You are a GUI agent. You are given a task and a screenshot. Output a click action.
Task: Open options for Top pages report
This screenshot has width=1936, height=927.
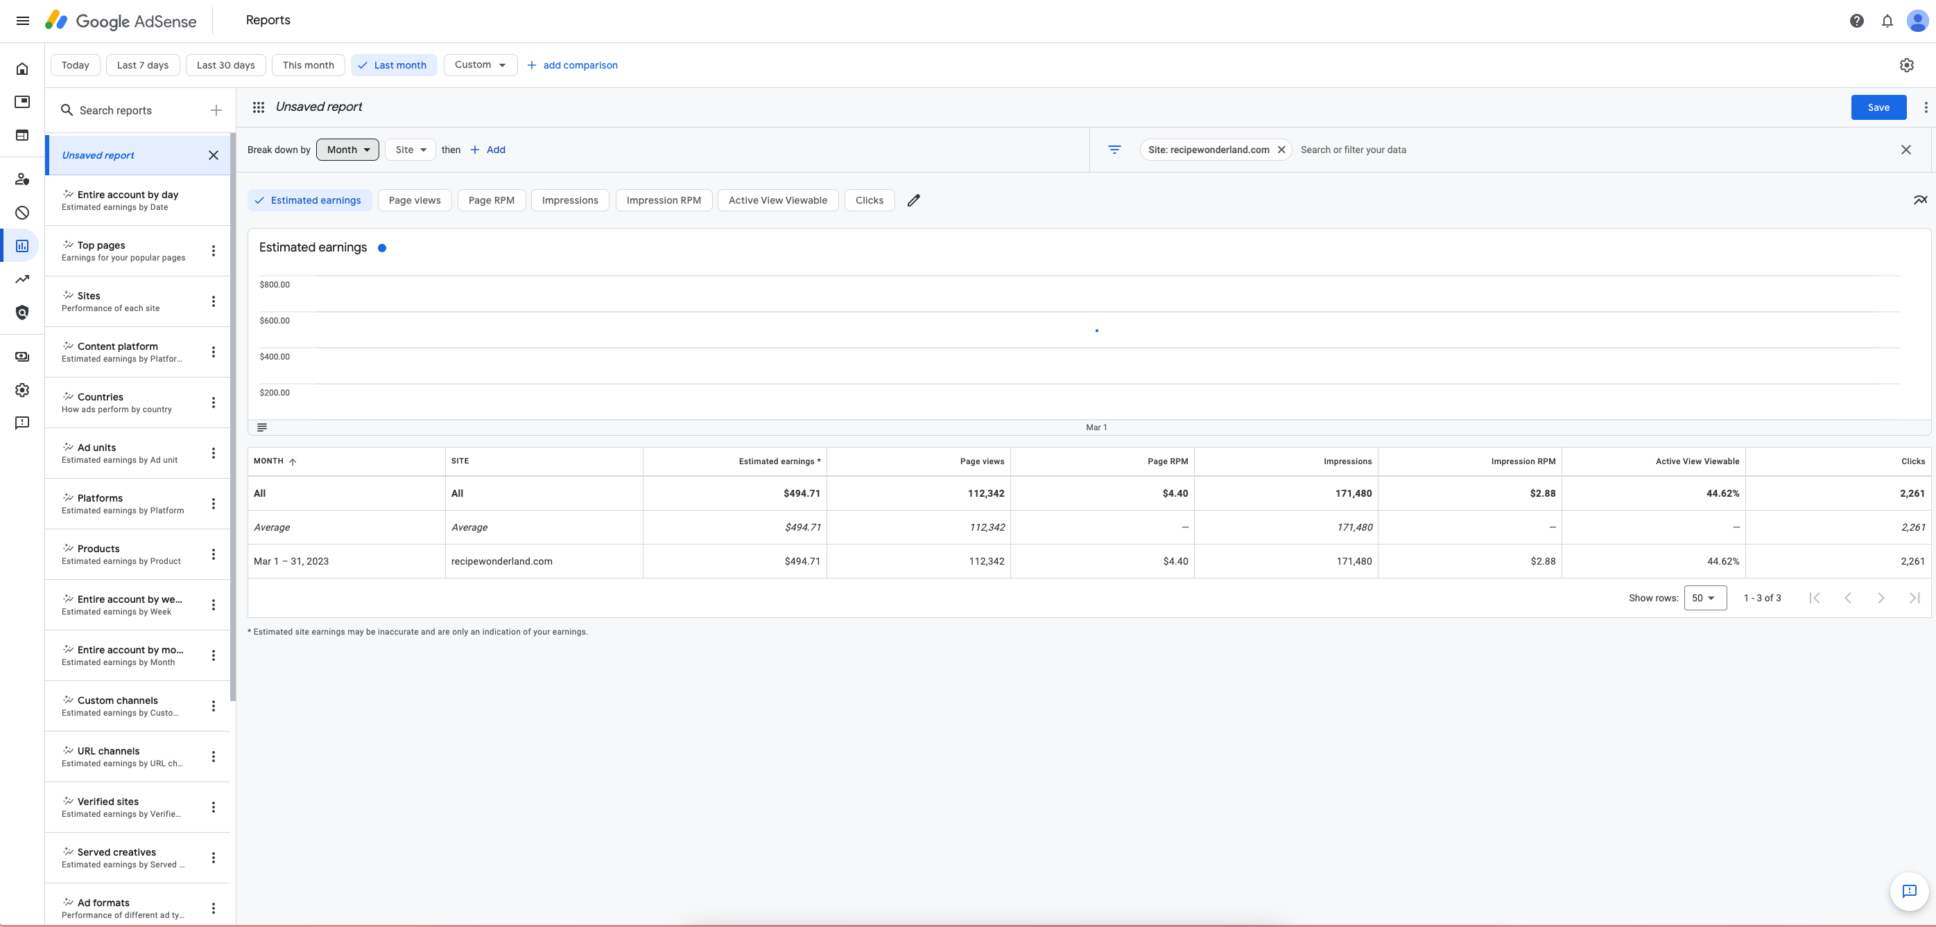214,251
